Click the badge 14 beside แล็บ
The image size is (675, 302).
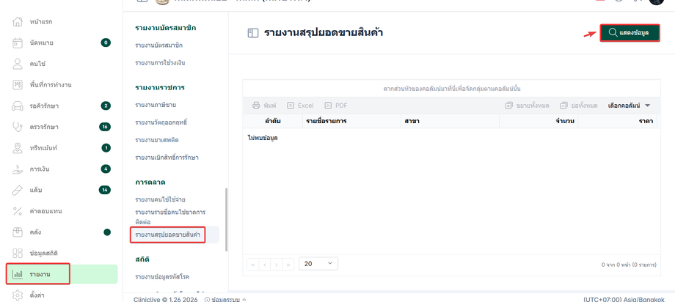pyautogui.click(x=105, y=190)
